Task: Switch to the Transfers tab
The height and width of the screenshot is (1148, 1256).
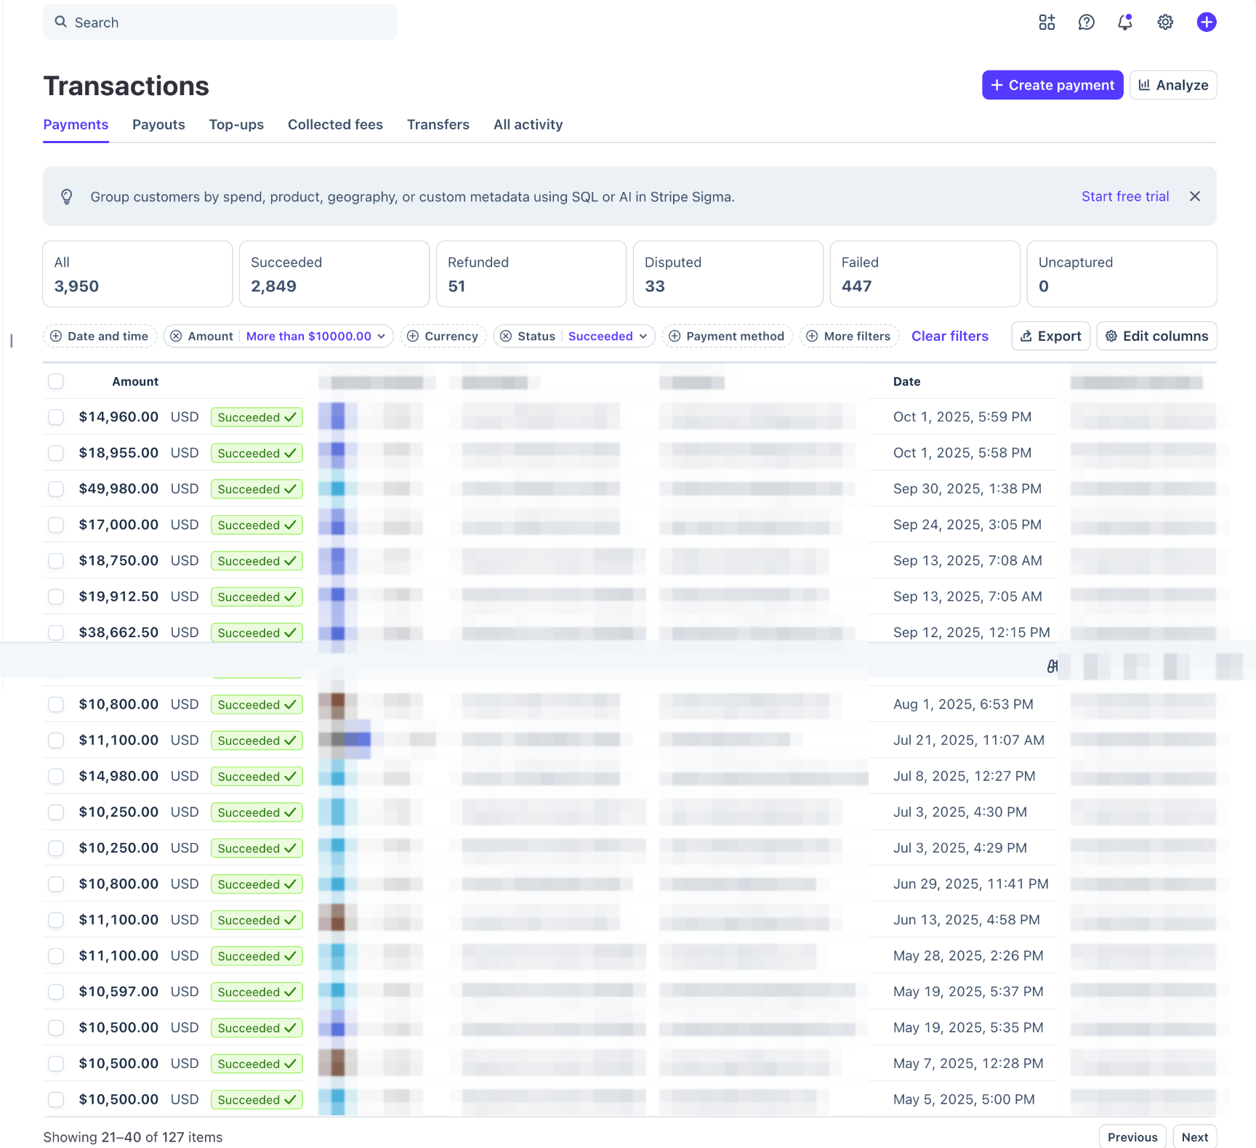Action: coord(438,125)
